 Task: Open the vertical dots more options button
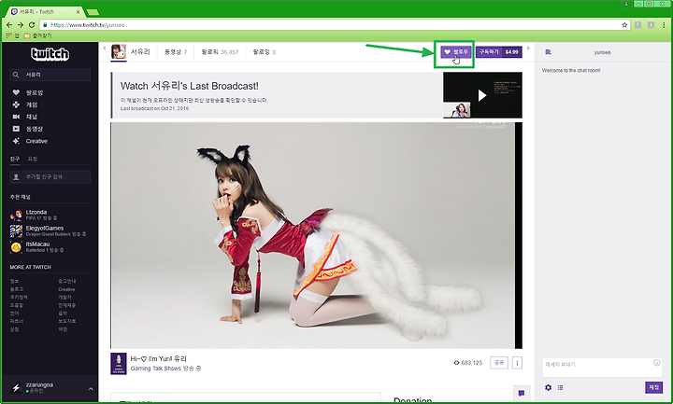click(x=517, y=363)
